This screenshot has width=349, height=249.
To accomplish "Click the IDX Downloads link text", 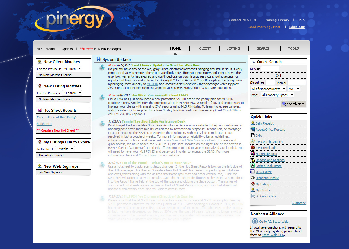I will tap(266, 148).
